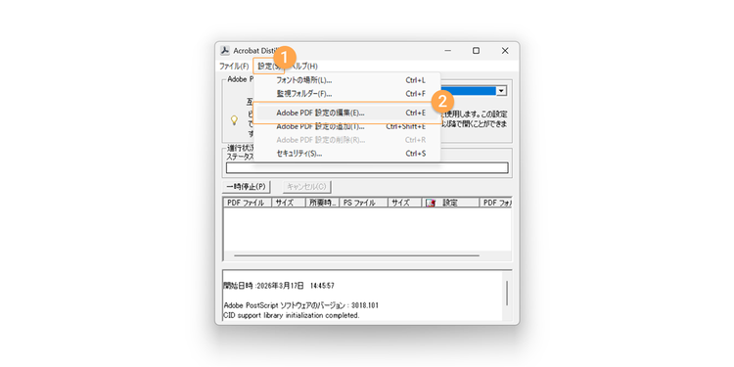
Task: Click the 一時停止(P) button
Action: tap(247, 187)
